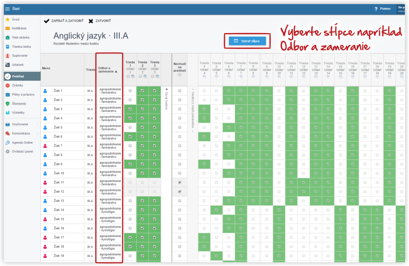Click copy icon under Trieda 2 Učiteľ 2
This screenshot has width=409, height=266.
pyautogui.click(x=145, y=76)
